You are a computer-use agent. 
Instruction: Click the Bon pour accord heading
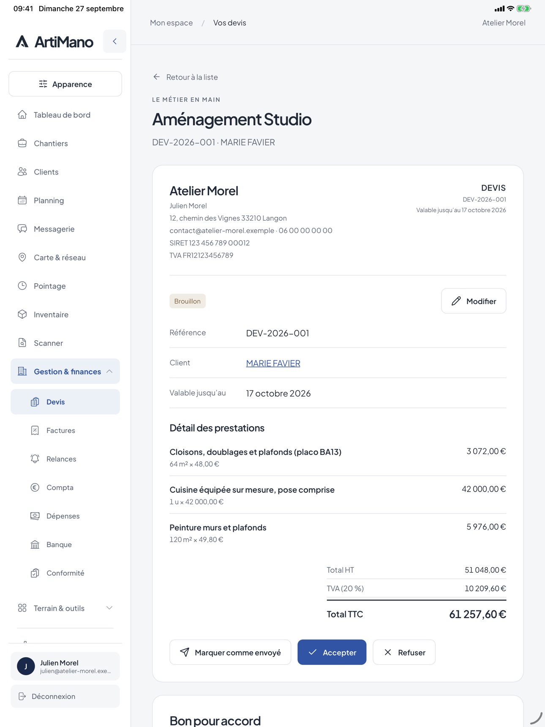click(215, 720)
